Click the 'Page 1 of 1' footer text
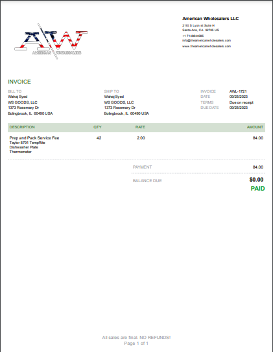Viewport: 273px width, 352px height. [136, 344]
